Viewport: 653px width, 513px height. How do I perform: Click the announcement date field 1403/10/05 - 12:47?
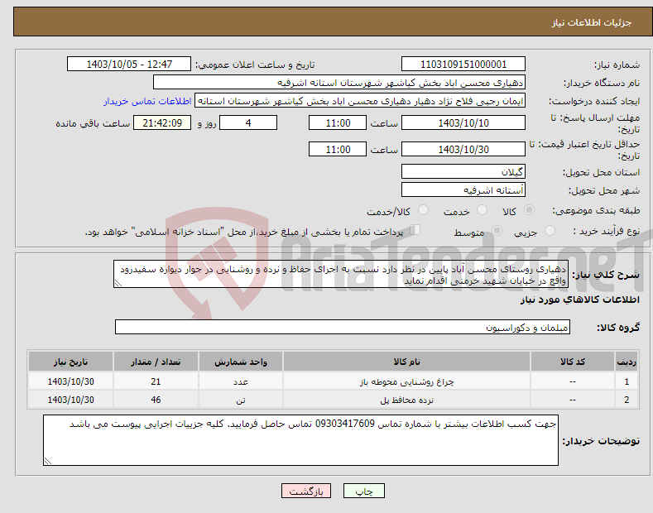[x=129, y=65]
